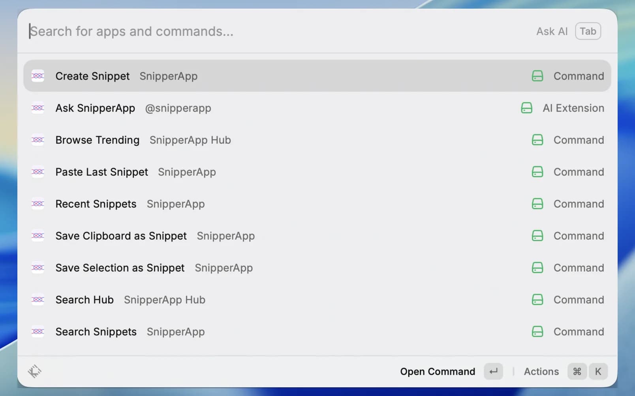Image resolution: width=635 pixels, height=396 pixels.
Task: Select the Search Snippets command
Action: click(x=317, y=331)
